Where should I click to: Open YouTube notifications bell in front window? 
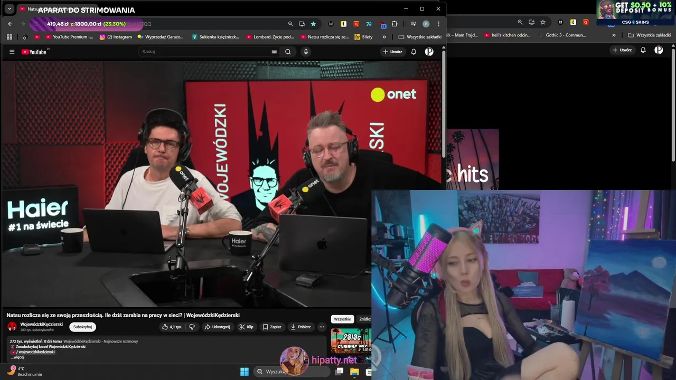coord(414,52)
